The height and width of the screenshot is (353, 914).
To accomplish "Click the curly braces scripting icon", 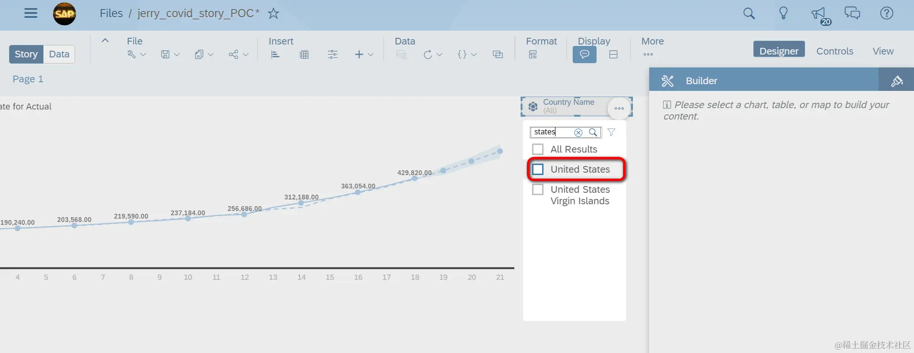I will point(462,55).
